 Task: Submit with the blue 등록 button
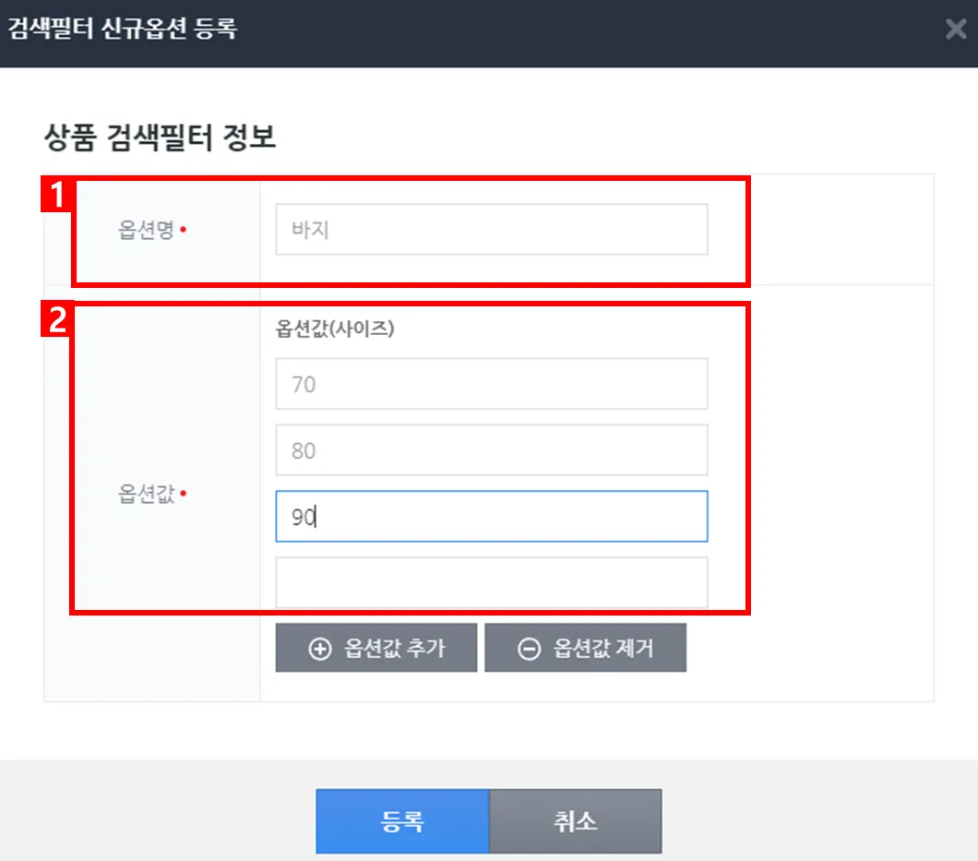coord(402,821)
